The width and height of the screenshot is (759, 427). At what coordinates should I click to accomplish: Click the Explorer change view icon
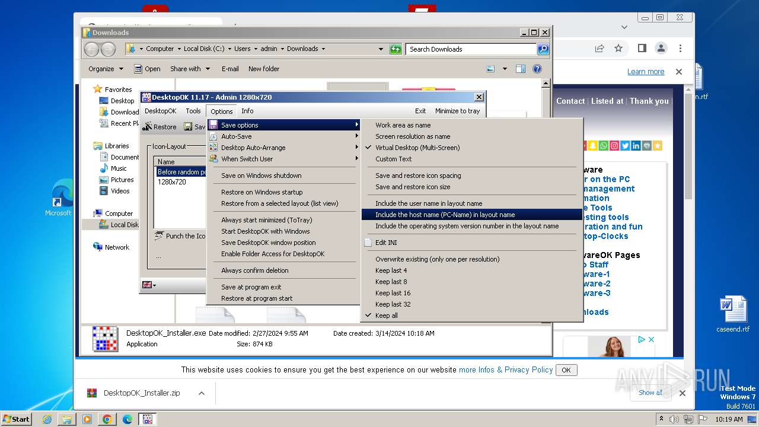pos(490,69)
